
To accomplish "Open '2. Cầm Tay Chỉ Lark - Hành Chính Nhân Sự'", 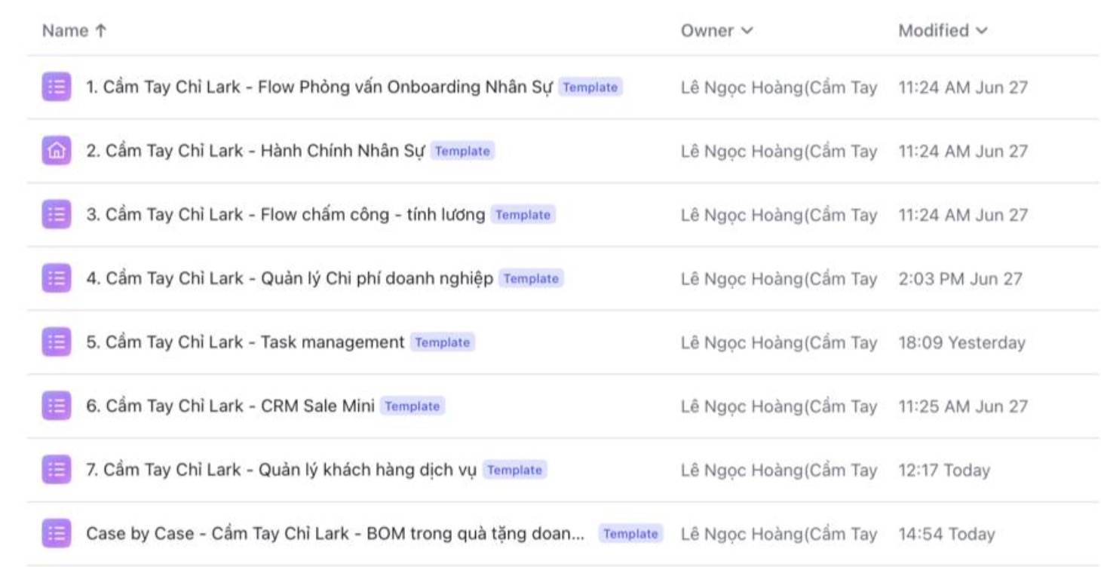I will tap(256, 151).
